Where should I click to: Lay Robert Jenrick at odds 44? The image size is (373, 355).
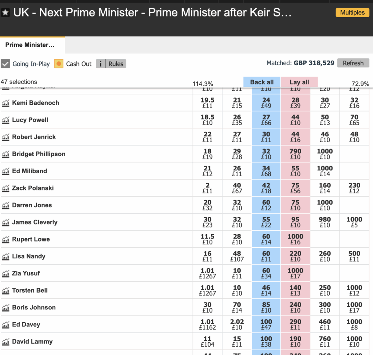coord(295,137)
